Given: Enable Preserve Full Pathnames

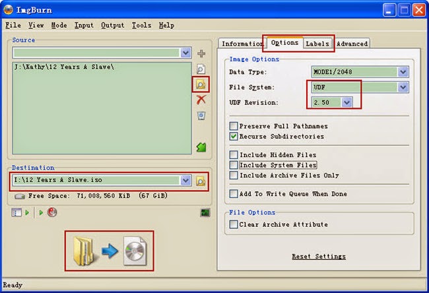Looking at the screenshot, I should (x=234, y=126).
